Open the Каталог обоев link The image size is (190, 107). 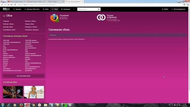click(x=30, y=21)
